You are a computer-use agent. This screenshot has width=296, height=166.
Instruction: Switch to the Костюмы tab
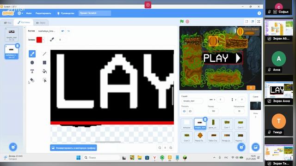point(24,23)
